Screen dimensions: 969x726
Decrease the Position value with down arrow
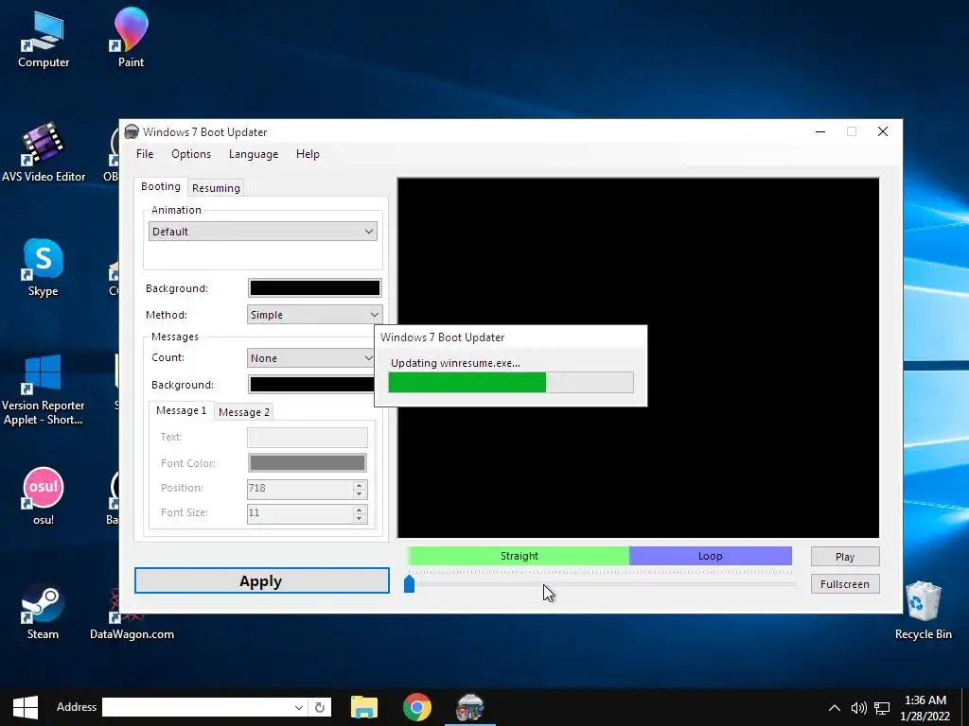pyautogui.click(x=359, y=493)
